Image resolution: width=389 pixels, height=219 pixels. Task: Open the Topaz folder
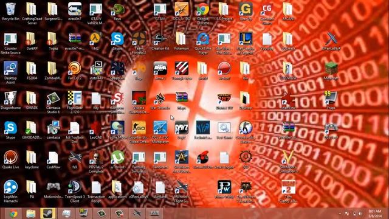click(53, 41)
